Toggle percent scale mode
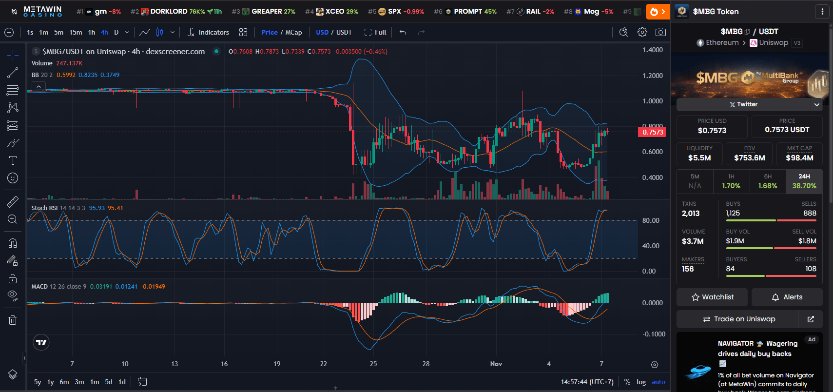The height and width of the screenshot is (392, 833). point(627,382)
